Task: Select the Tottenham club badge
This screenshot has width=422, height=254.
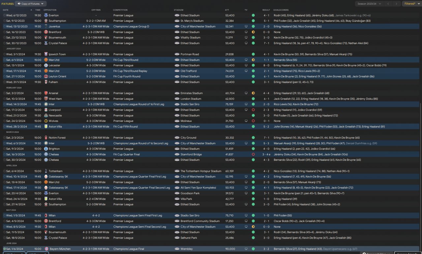Action: (x=46, y=171)
